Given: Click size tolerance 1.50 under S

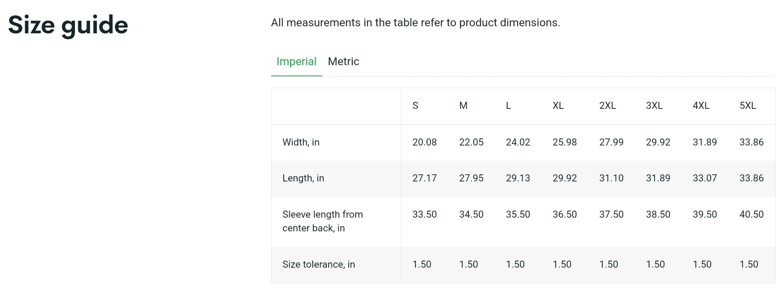Looking at the screenshot, I should tap(422, 264).
